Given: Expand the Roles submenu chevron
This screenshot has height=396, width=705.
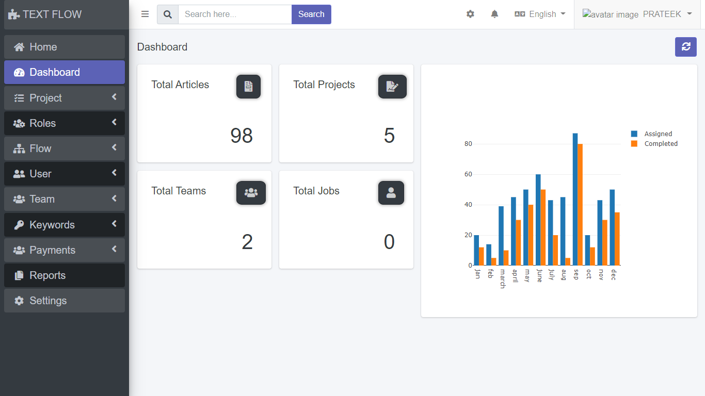Looking at the screenshot, I should tap(114, 122).
